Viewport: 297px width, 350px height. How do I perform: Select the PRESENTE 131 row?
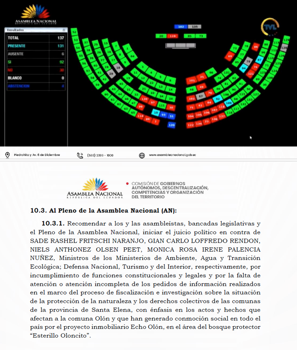pyautogui.click(x=36, y=46)
